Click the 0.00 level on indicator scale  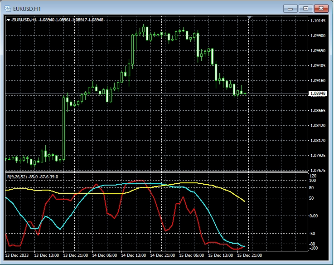click(x=314, y=216)
